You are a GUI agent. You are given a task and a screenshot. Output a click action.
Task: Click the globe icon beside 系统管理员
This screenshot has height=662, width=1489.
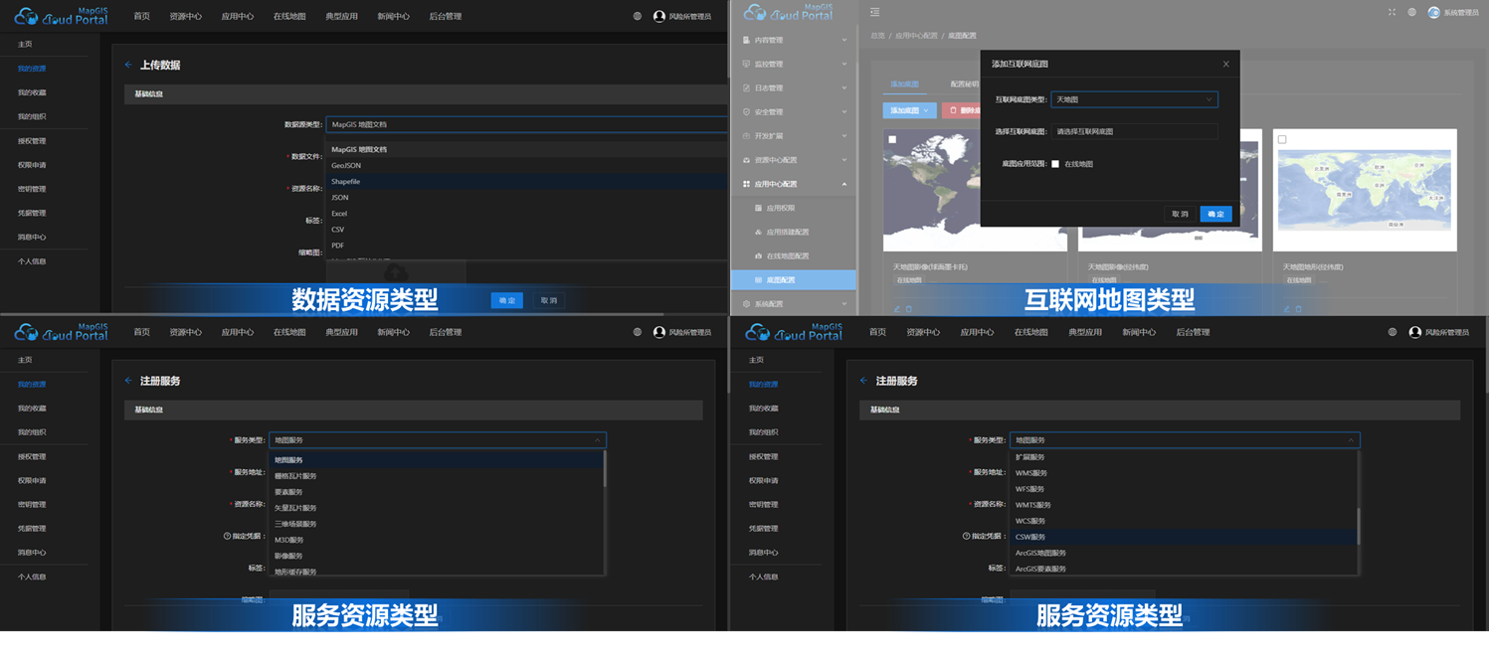[1411, 12]
